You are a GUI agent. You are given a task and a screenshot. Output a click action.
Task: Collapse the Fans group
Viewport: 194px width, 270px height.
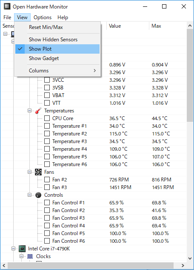click(x=30, y=172)
